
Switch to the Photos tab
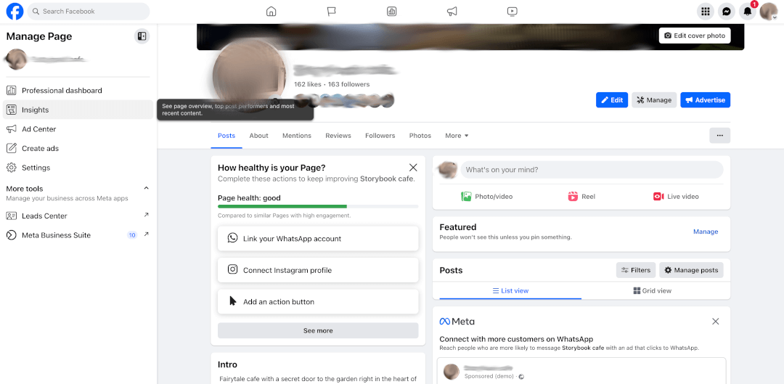[420, 136]
